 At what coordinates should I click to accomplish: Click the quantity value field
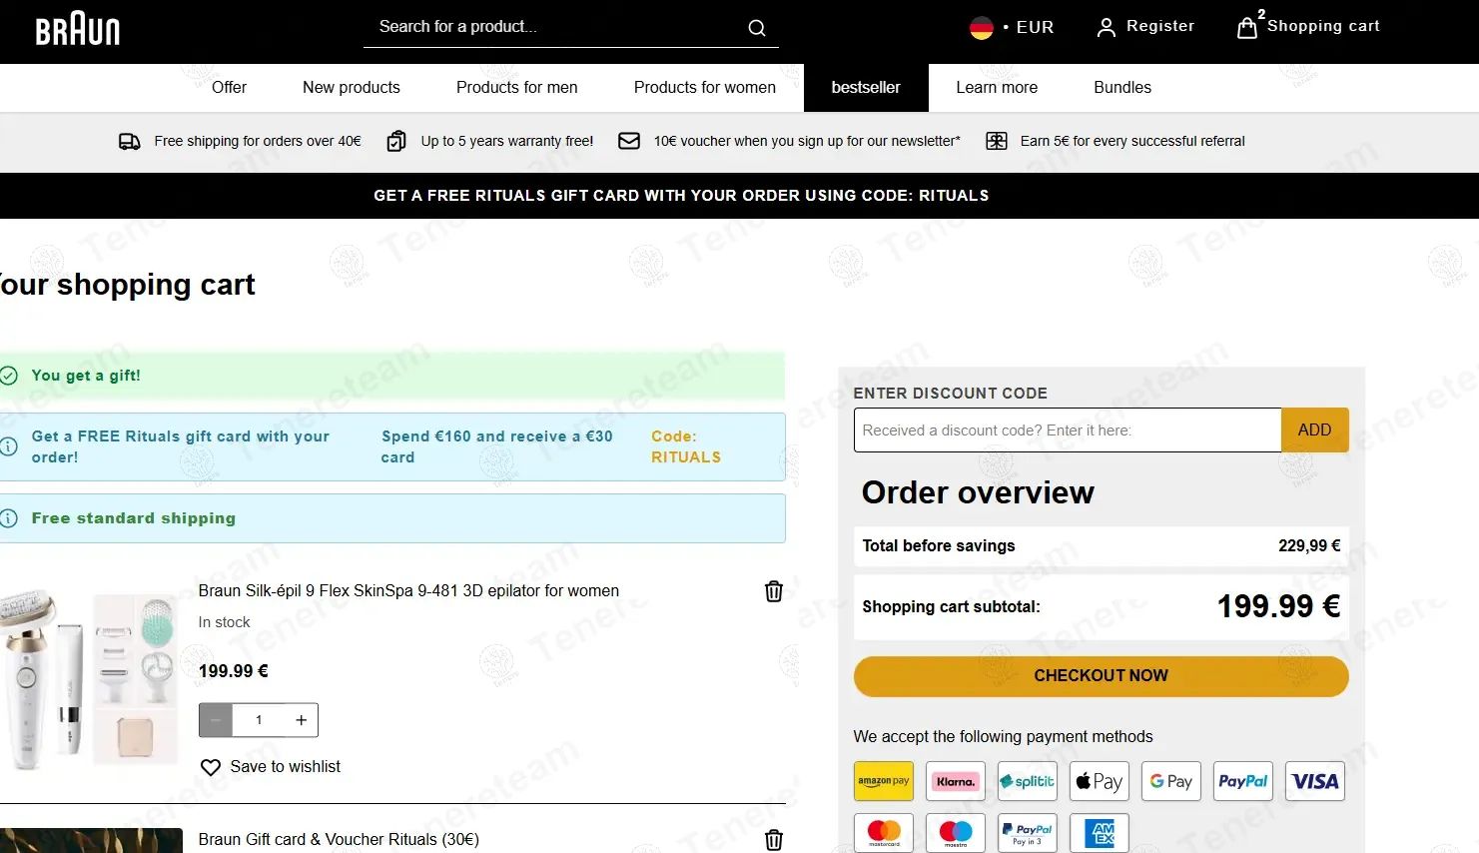click(259, 720)
